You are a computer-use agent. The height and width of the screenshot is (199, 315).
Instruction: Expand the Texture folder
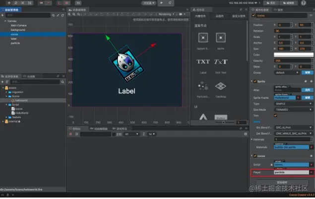pyautogui.click(x=6, y=117)
